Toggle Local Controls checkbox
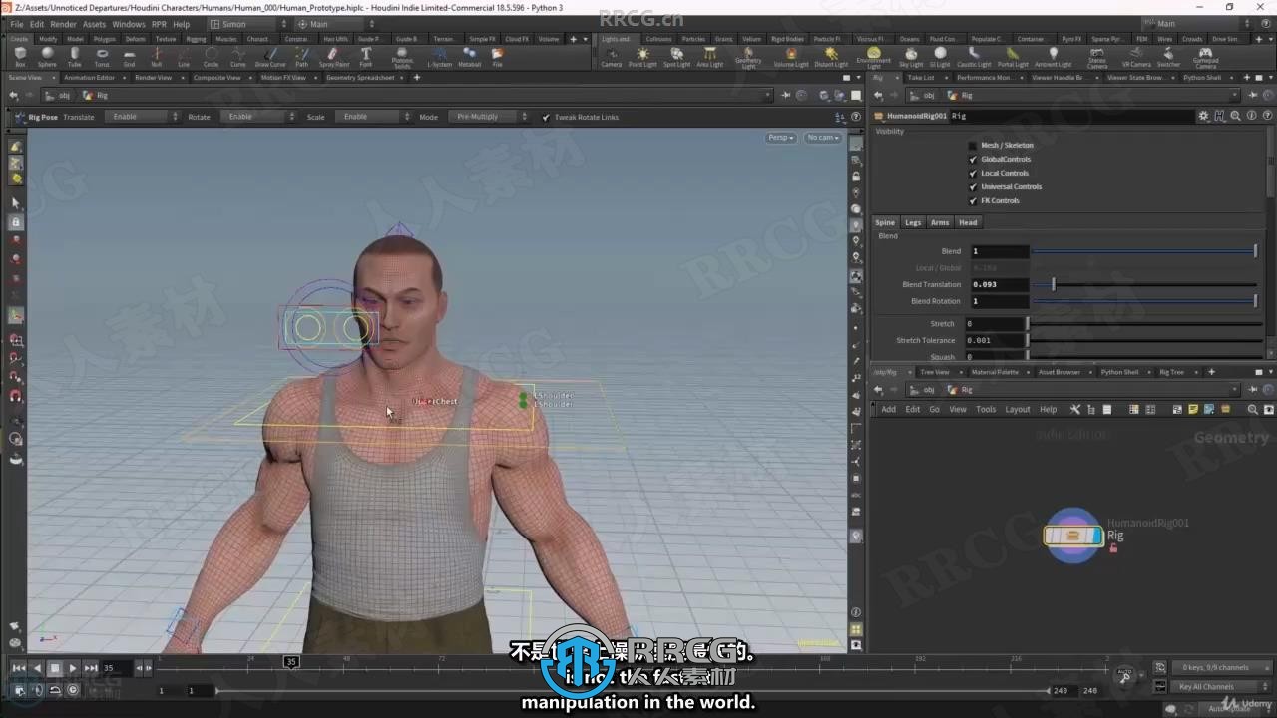The height and width of the screenshot is (718, 1277). pyautogui.click(x=973, y=173)
